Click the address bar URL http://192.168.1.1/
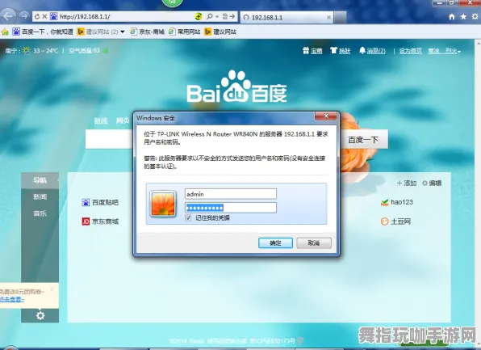This screenshot has height=350, width=481. pyautogui.click(x=85, y=17)
